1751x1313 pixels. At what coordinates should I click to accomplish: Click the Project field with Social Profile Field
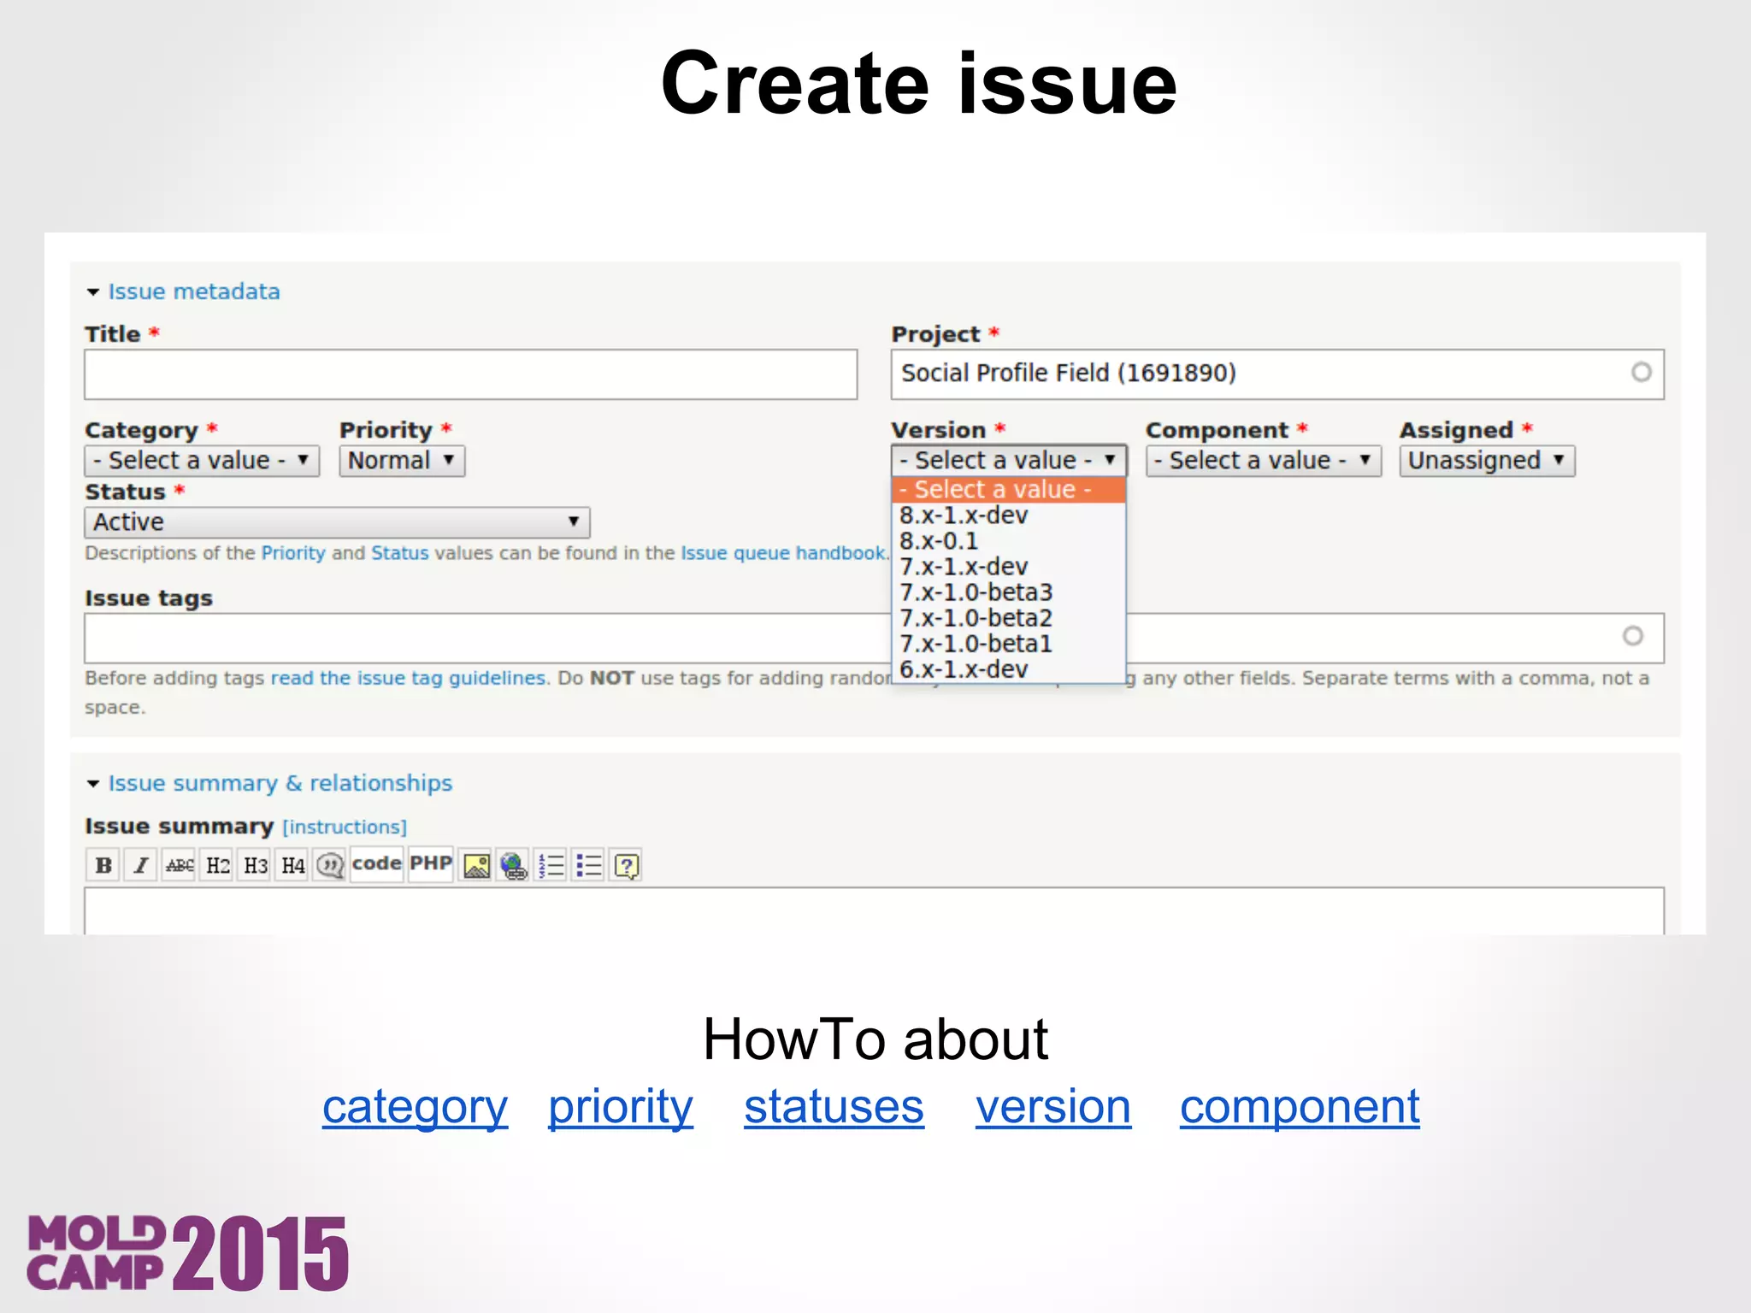click(x=1277, y=374)
